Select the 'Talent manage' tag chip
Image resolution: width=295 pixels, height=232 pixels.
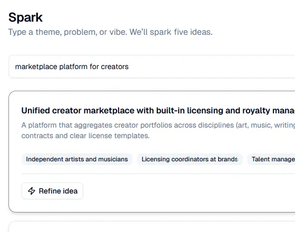[271, 159]
